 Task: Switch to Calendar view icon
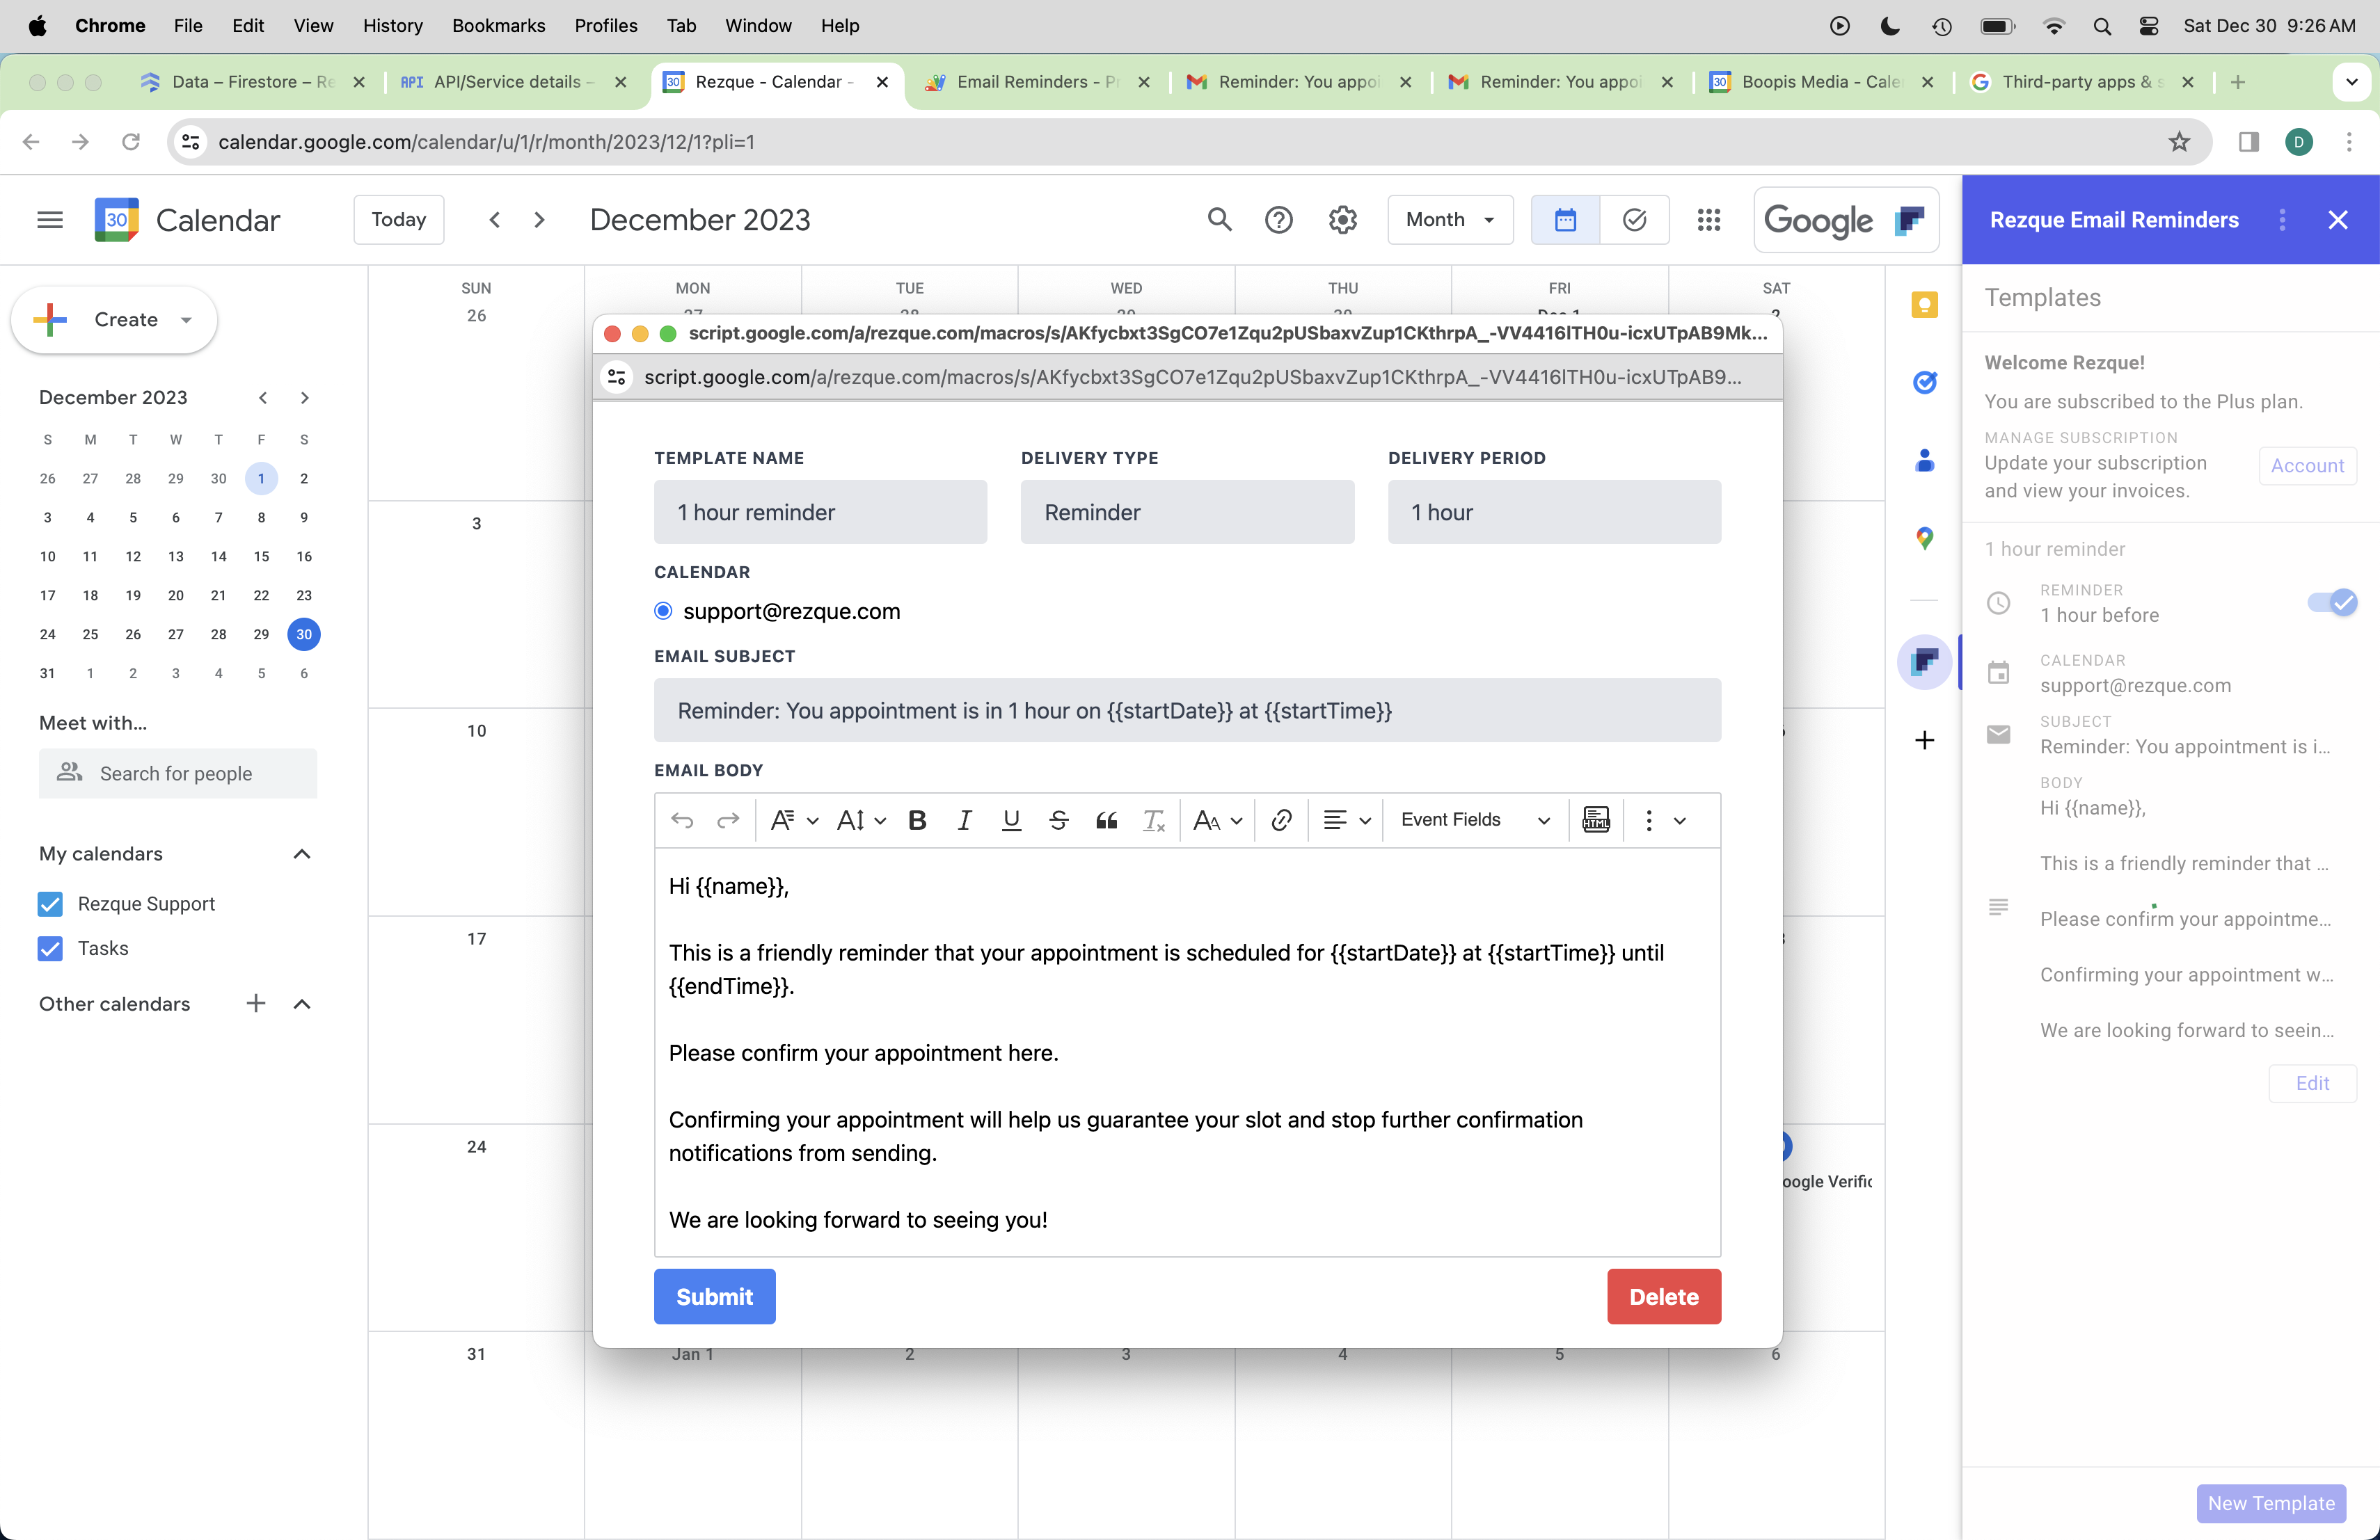(1565, 220)
